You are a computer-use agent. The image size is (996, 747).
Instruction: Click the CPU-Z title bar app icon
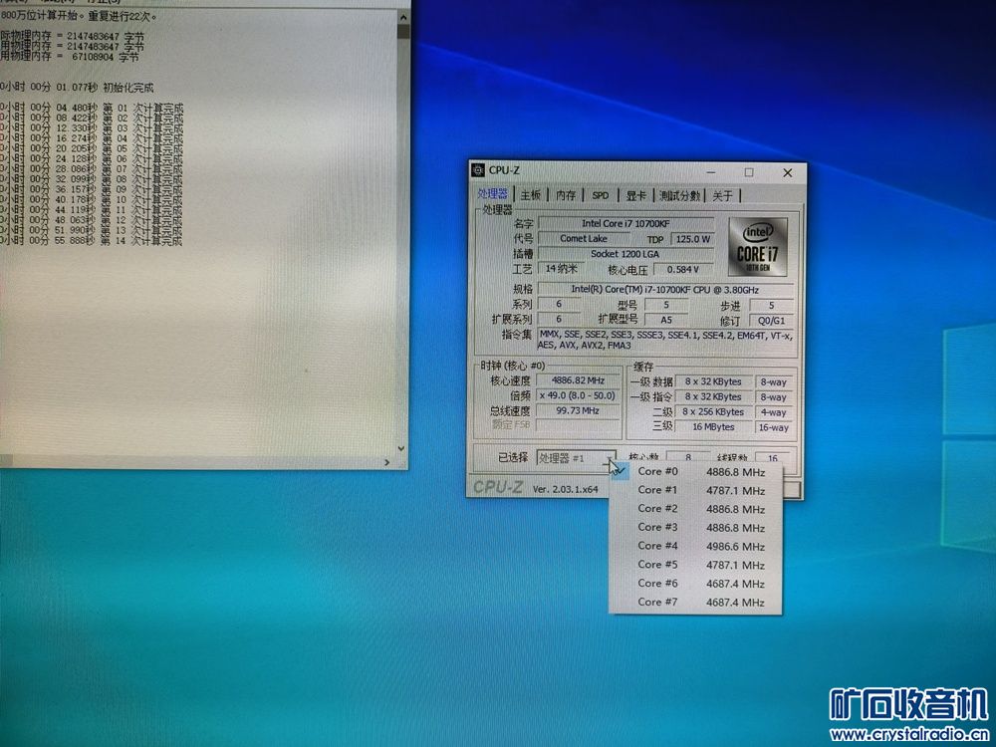tap(478, 170)
